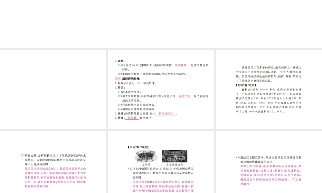Image resolution: width=322 pixels, height=193 pixels.
Task: Click the line '(1)改革社会经济。'
Action: tap(129, 92)
